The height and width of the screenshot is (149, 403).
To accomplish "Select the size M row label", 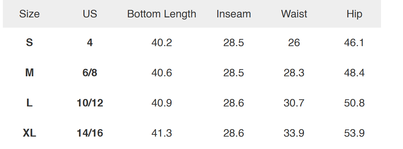I will tap(29, 73).
